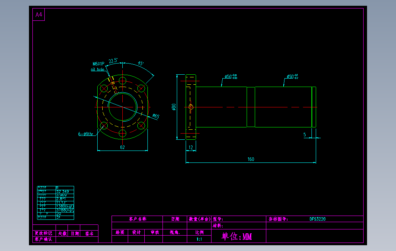Click the 62 flange width dimension
The image size is (396, 251).
(122, 147)
